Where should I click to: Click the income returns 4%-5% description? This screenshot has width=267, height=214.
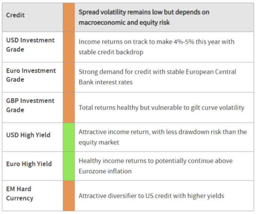tap(156, 47)
